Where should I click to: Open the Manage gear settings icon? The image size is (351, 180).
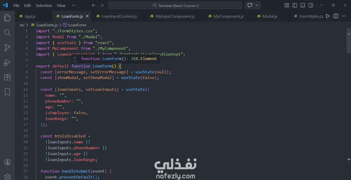pyautogui.click(x=7, y=177)
